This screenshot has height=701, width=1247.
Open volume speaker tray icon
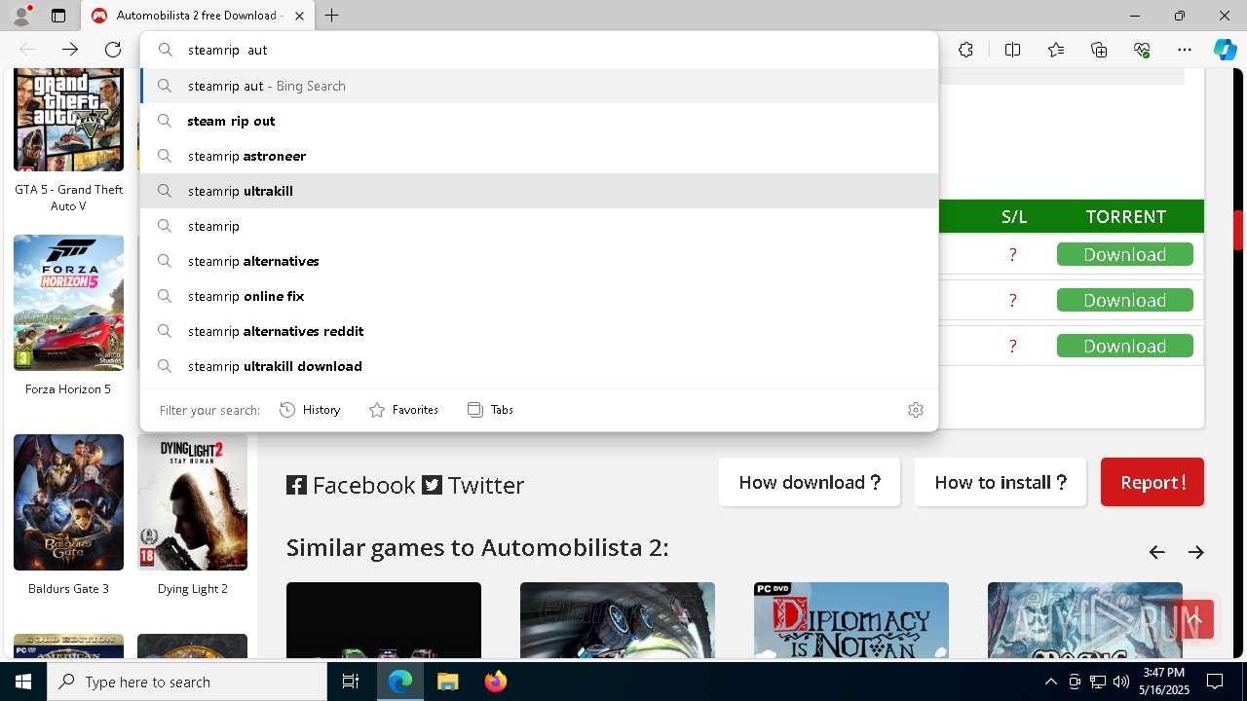coord(1120,682)
